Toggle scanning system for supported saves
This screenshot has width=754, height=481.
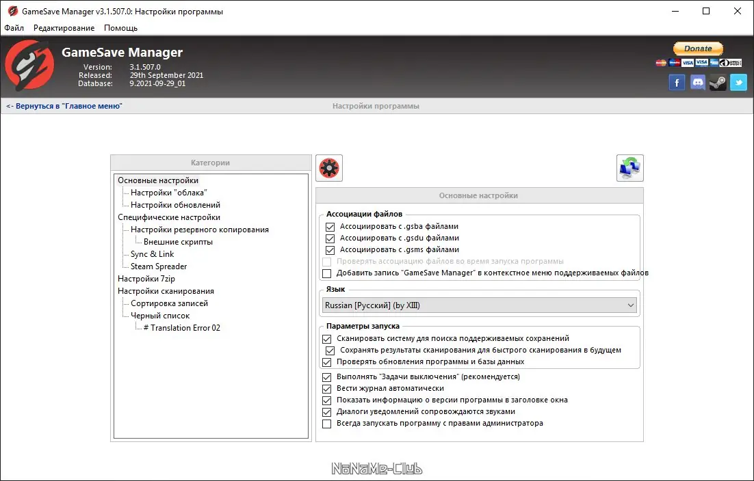(327, 339)
